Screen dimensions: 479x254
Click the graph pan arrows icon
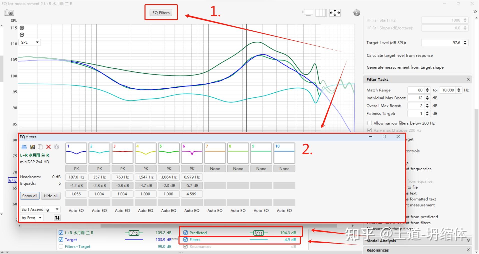point(335,13)
